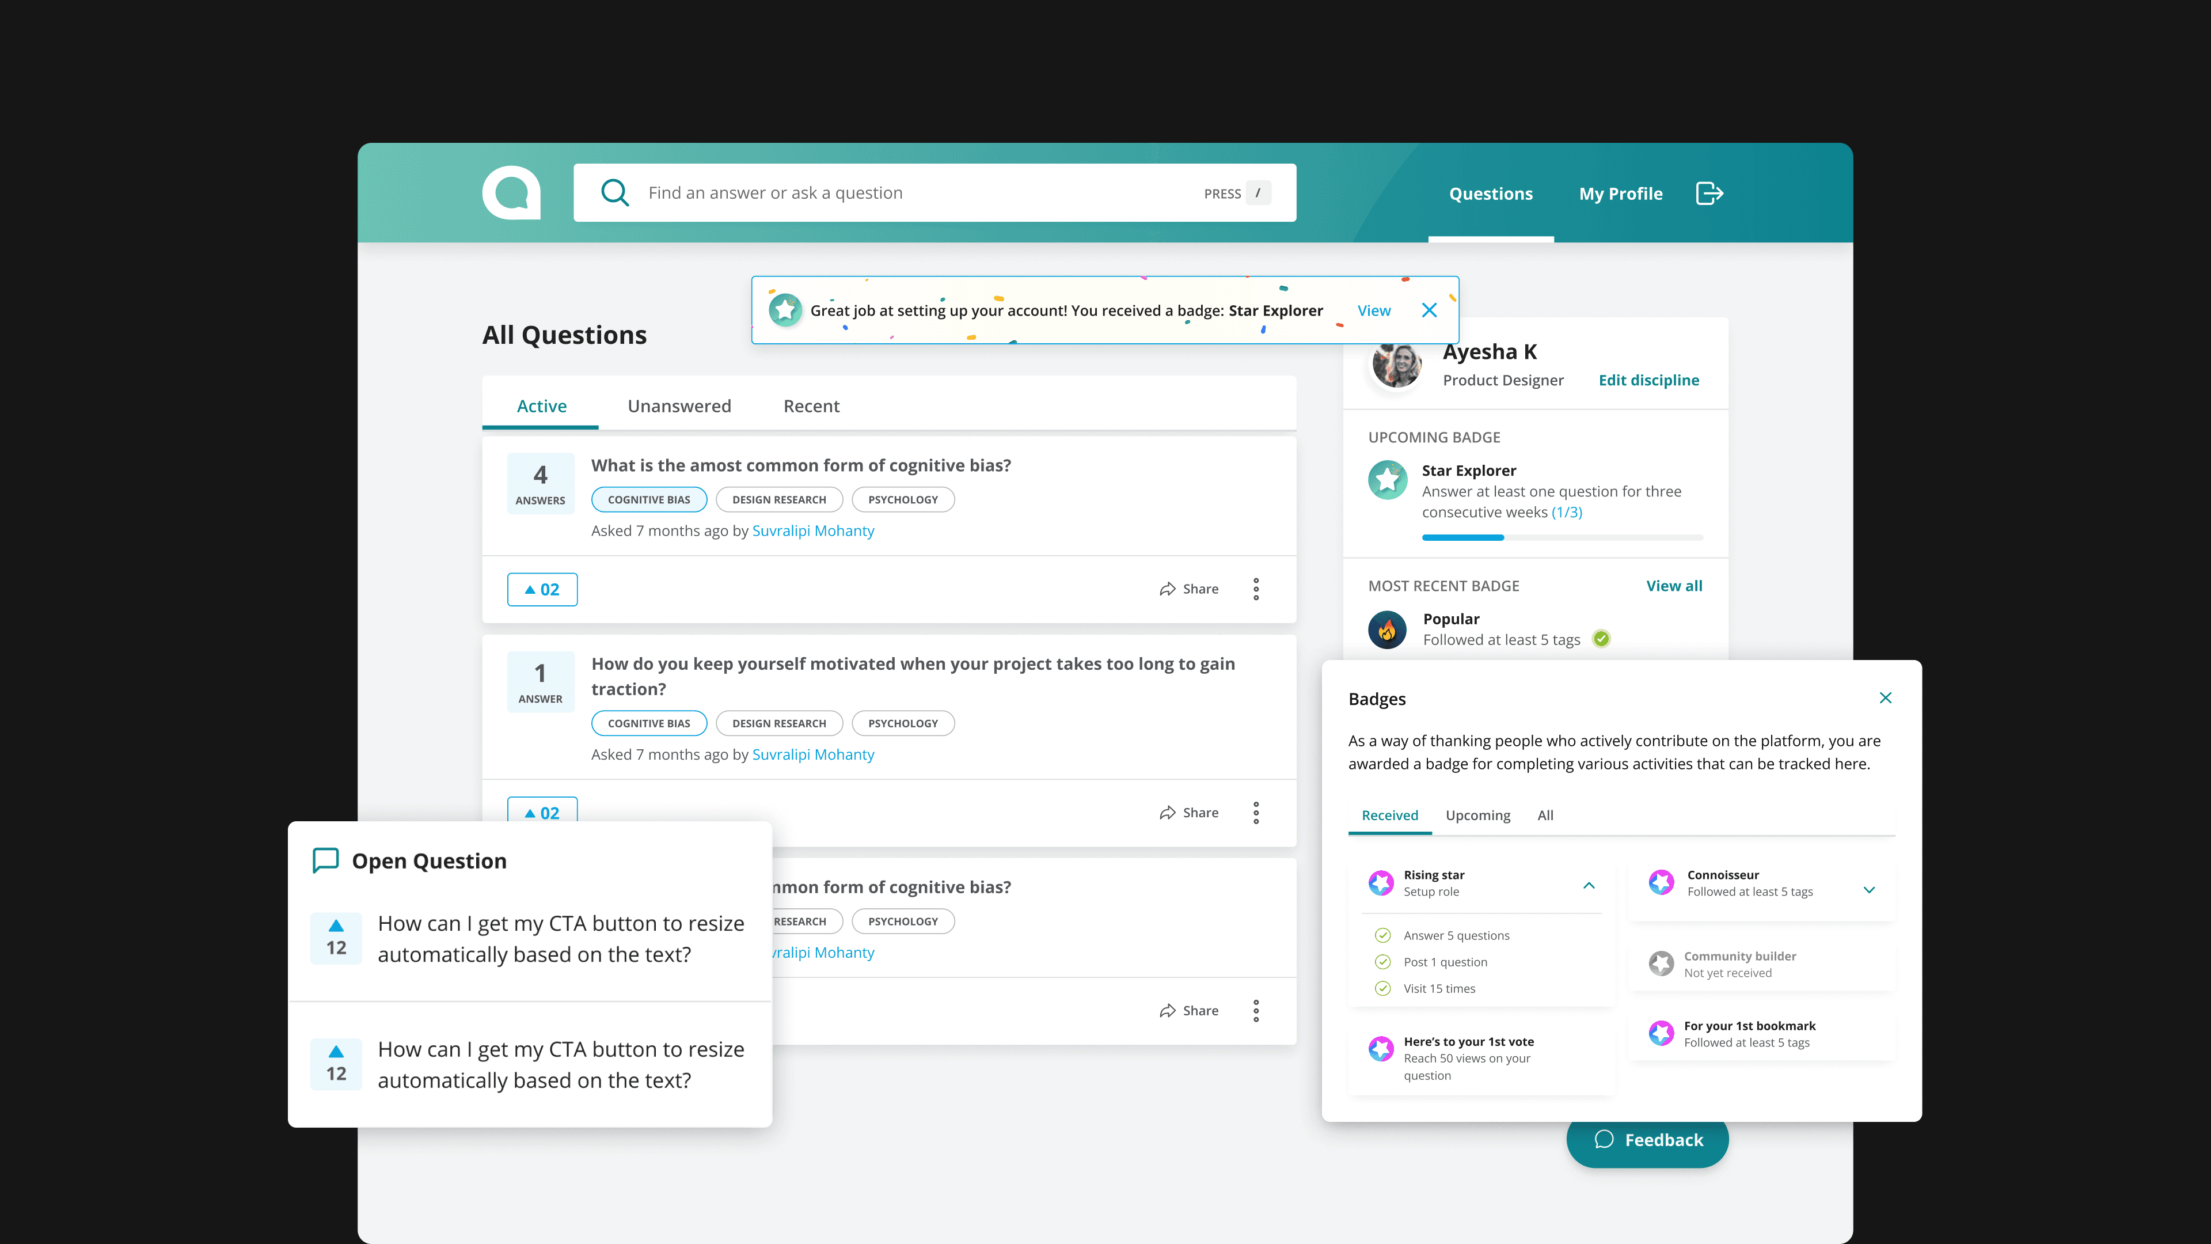Switch to the Unanswered tab
2211x1244 pixels.
coord(679,406)
